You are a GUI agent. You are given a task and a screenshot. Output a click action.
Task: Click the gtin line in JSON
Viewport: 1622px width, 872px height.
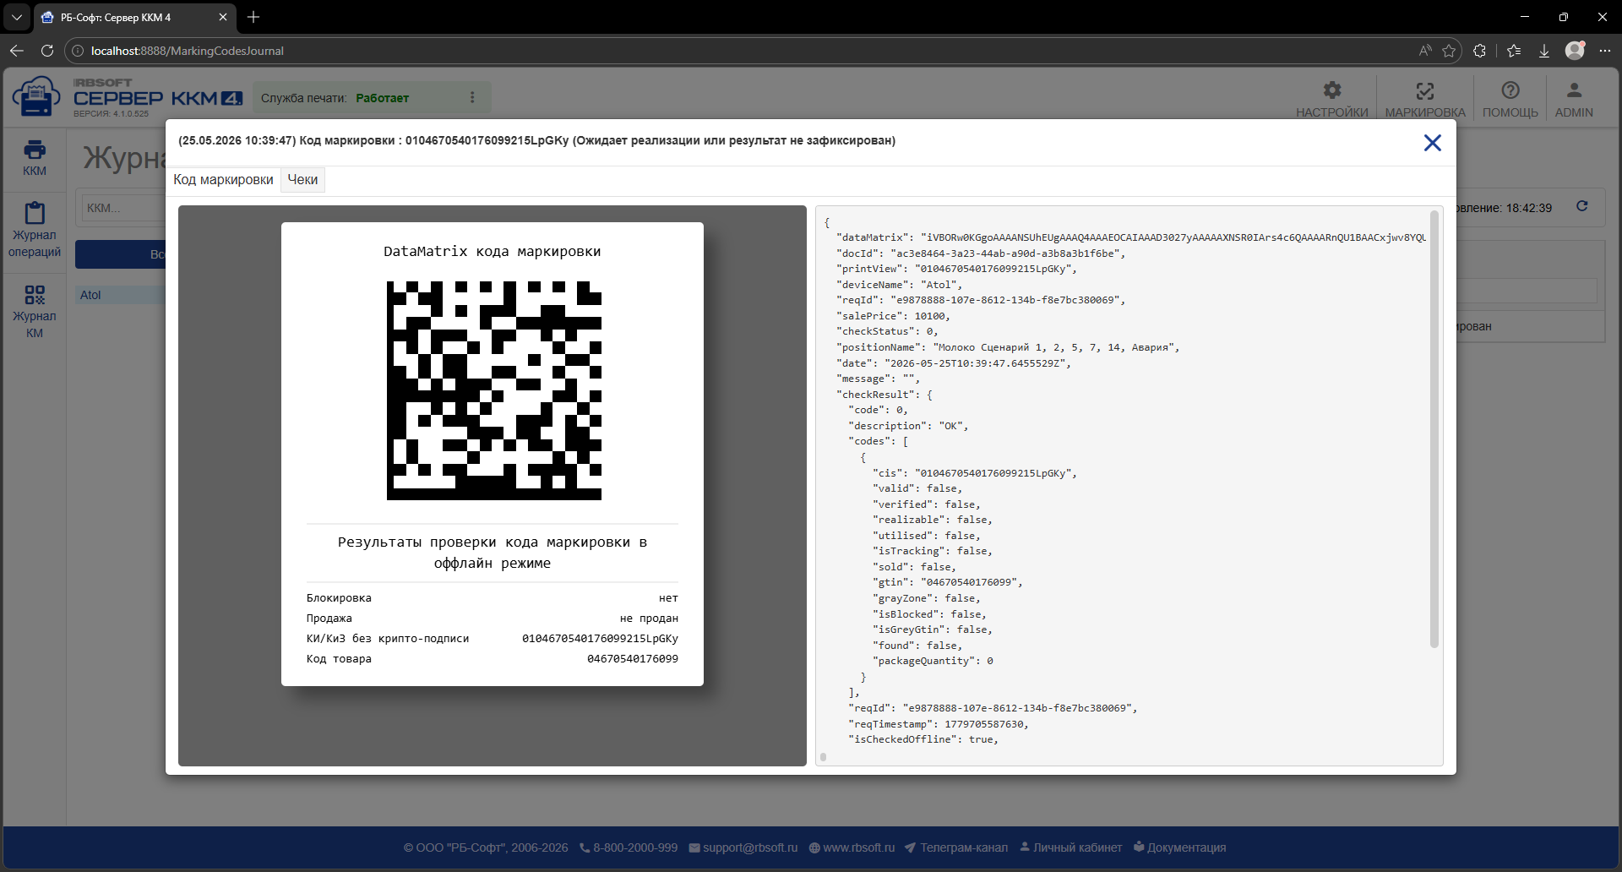click(948, 582)
